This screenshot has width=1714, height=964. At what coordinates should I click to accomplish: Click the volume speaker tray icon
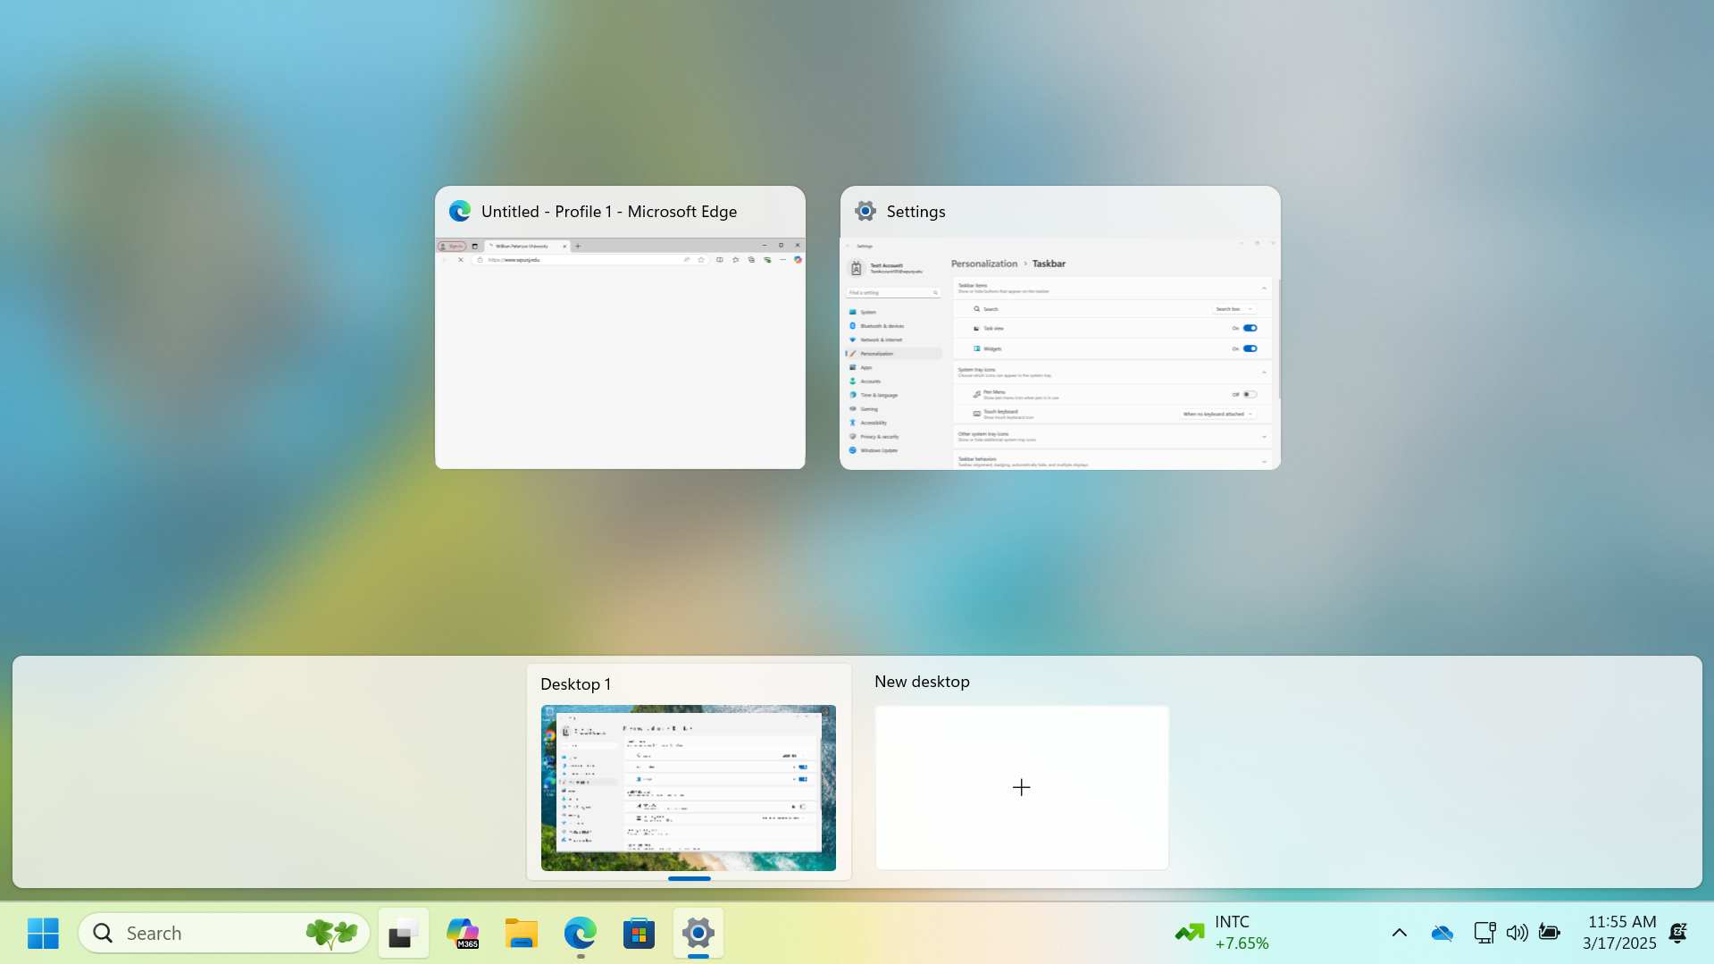point(1517,933)
